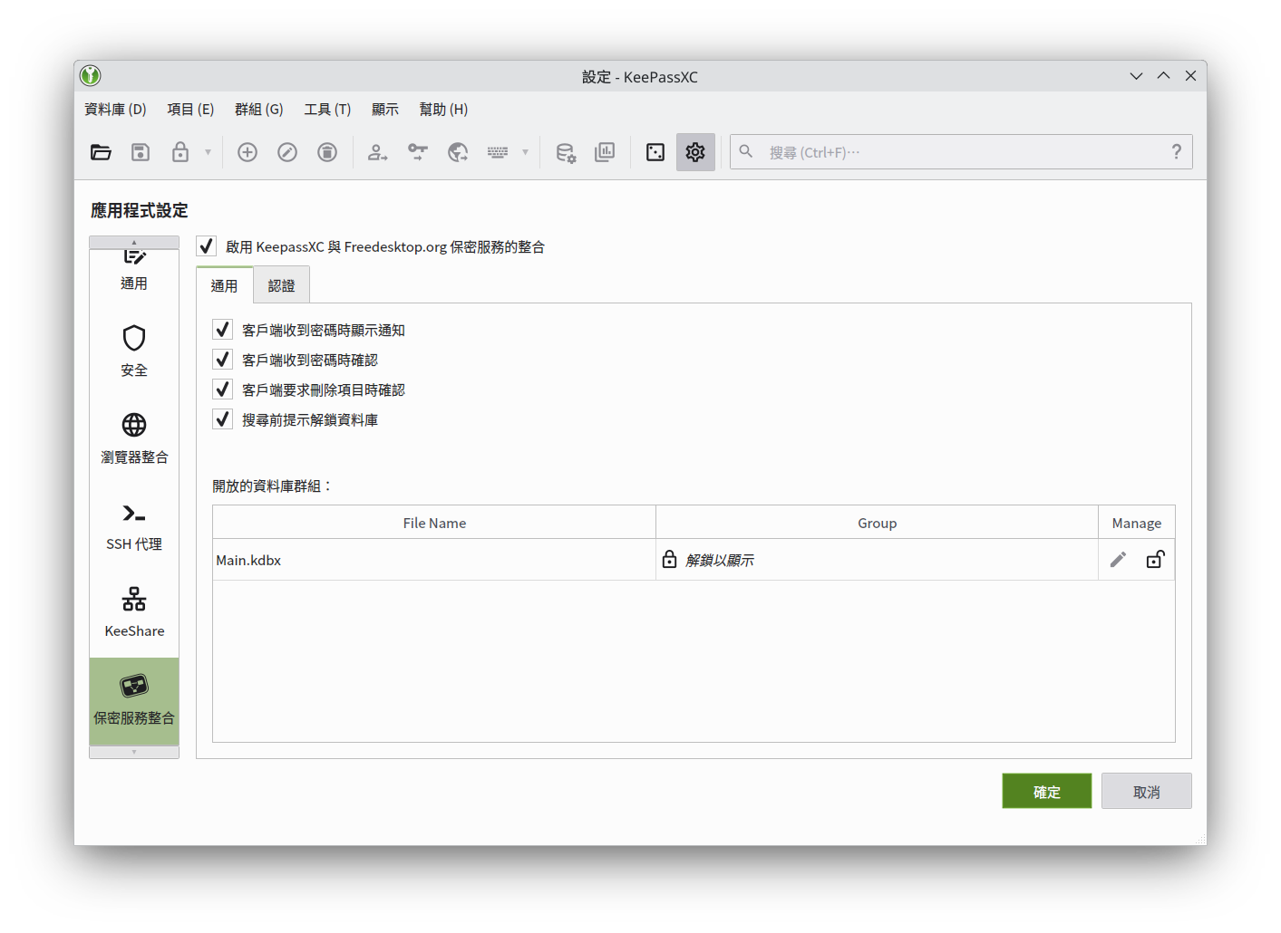The image size is (1281, 933).
Task: Click the 搜尋 search input field
Action: pyautogui.click(x=961, y=152)
